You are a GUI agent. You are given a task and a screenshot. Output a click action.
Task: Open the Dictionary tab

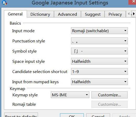40,14
